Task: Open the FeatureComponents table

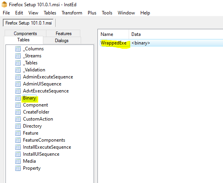Action: pos(44,140)
